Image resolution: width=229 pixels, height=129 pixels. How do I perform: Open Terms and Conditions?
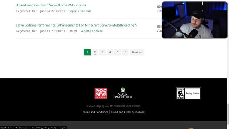pyautogui.click(x=95, y=112)
